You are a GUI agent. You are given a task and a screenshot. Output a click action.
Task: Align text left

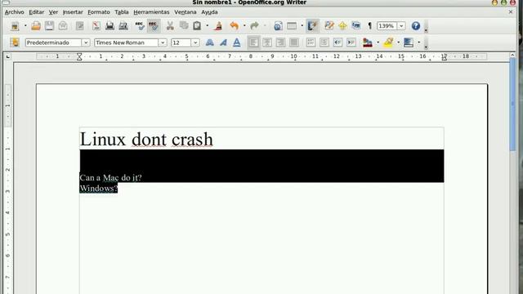(x=253, y=42)
